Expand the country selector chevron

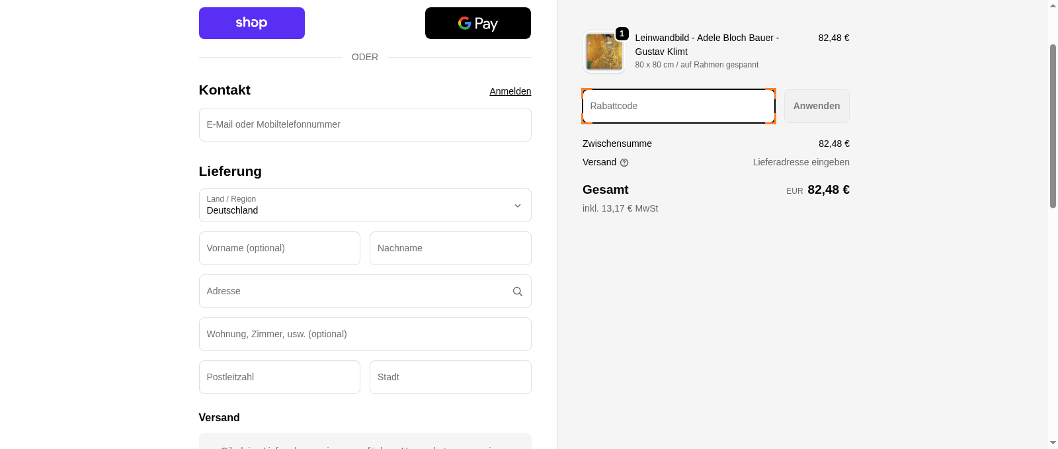(518, 206)
